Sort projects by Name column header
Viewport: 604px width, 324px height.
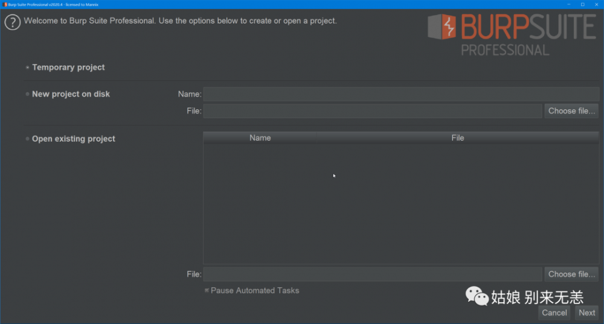[x=260, y=138]
